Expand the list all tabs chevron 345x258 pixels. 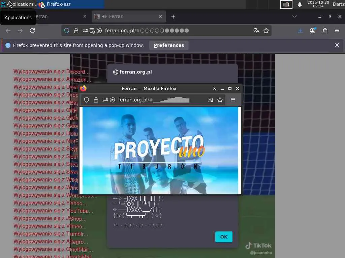(x=294, y=16)
